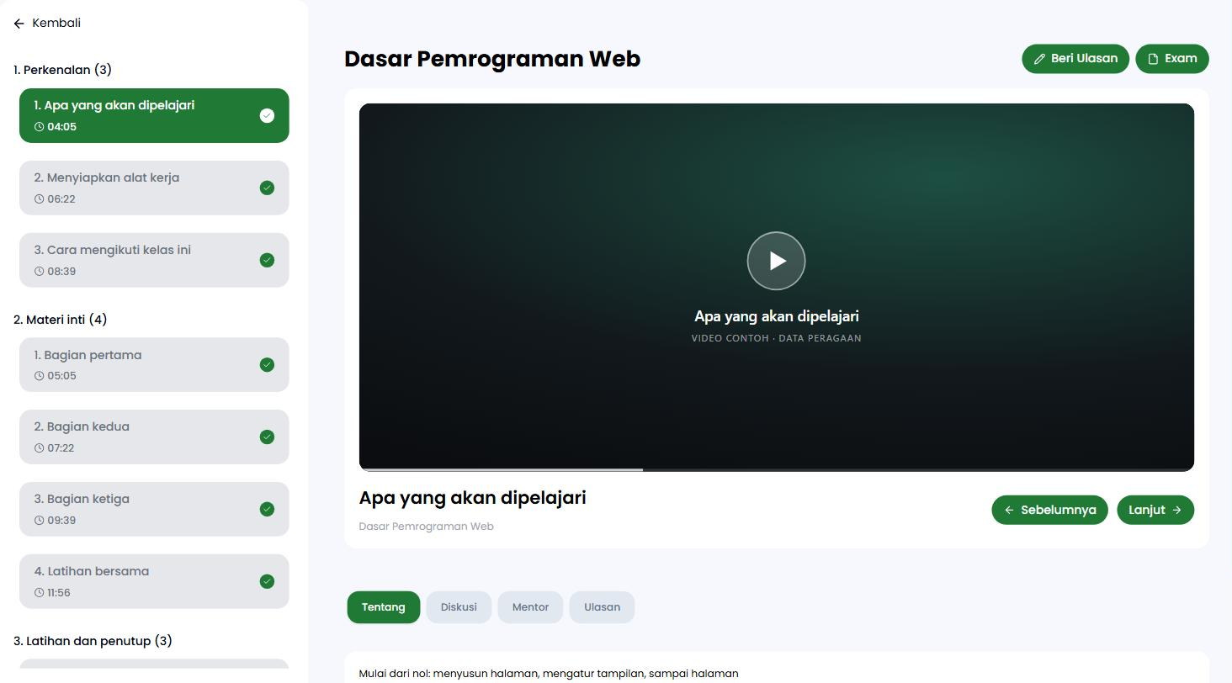Click the "VIDEO CONTOH · DATA PERAGAAN" caption
Viewport: 1232px width, 683px height.
[777, 338]
